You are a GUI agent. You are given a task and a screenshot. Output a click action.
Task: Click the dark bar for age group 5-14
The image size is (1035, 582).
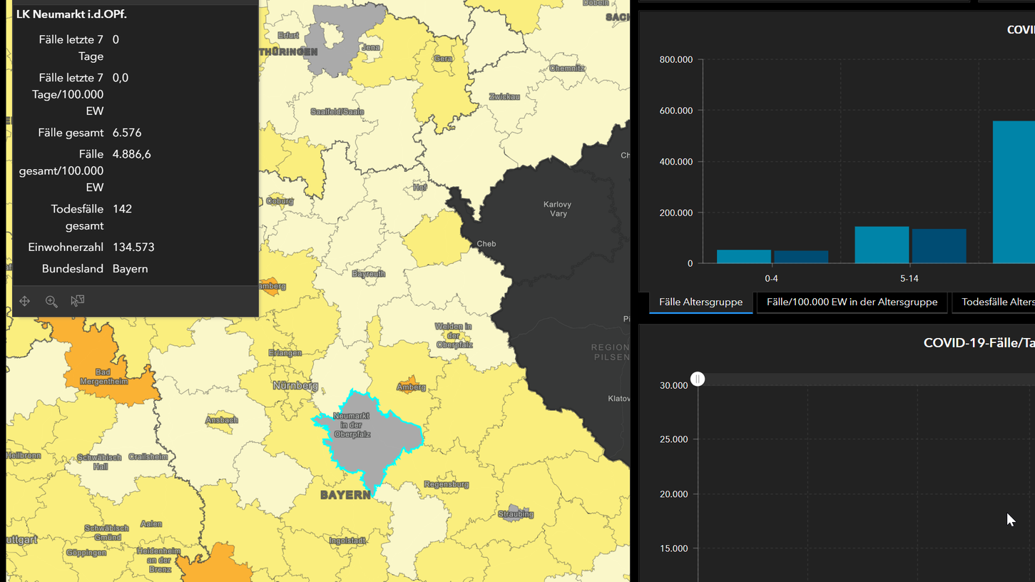[939, 246]
